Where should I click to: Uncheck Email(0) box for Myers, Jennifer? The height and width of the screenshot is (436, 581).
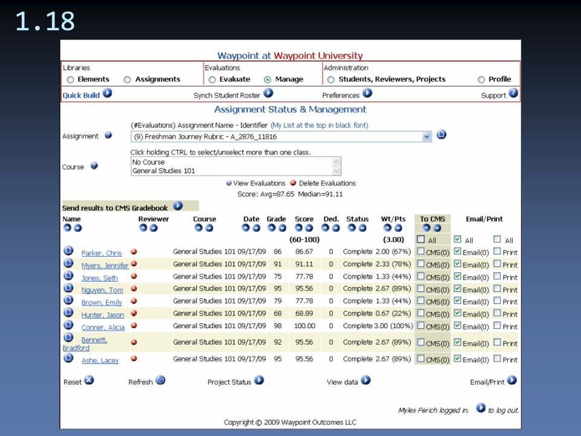(458, 264)
